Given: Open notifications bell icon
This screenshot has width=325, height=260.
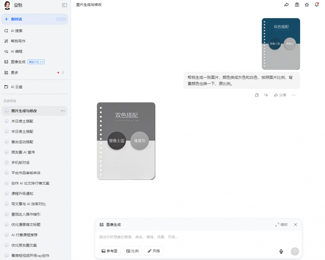Looking at the screenshot, I should pos(317,5).
